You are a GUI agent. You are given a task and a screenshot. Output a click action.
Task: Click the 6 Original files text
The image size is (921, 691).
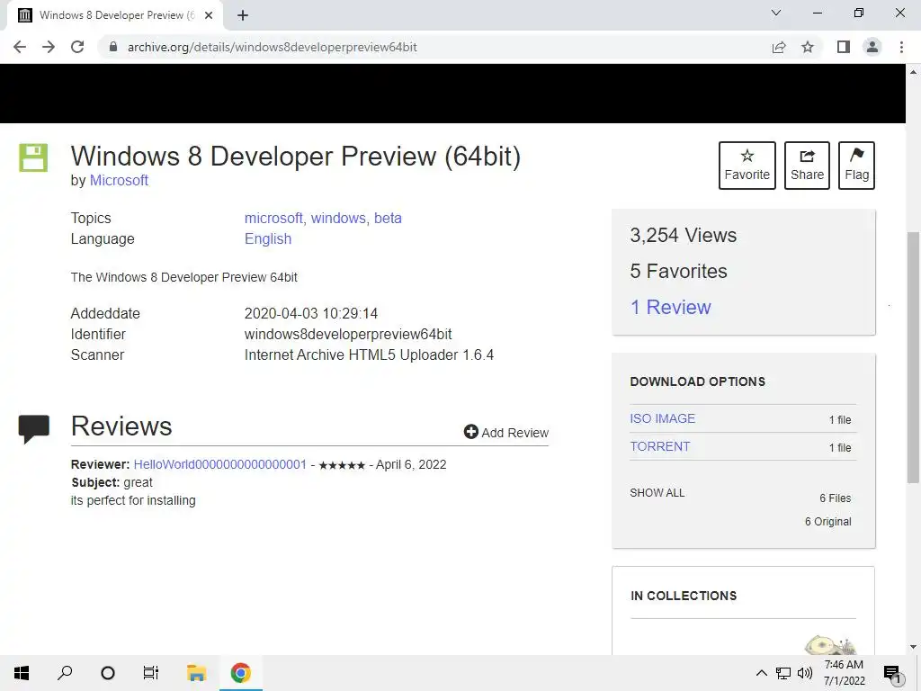tap(827, 521)
